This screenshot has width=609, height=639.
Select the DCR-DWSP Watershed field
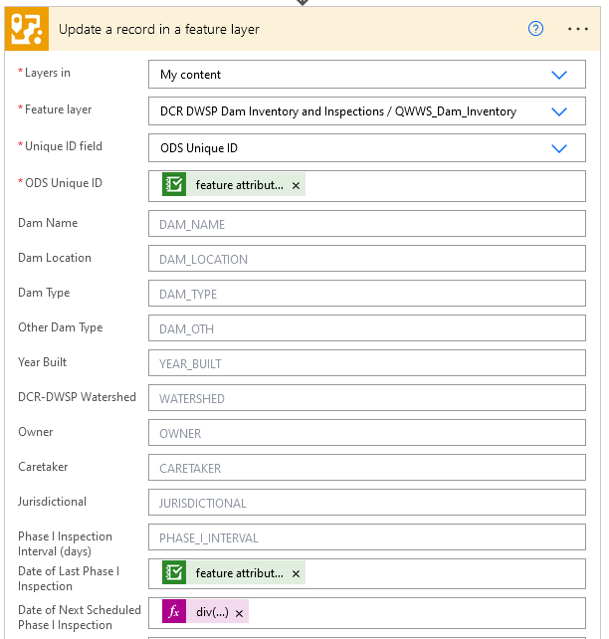pos(366,398)
